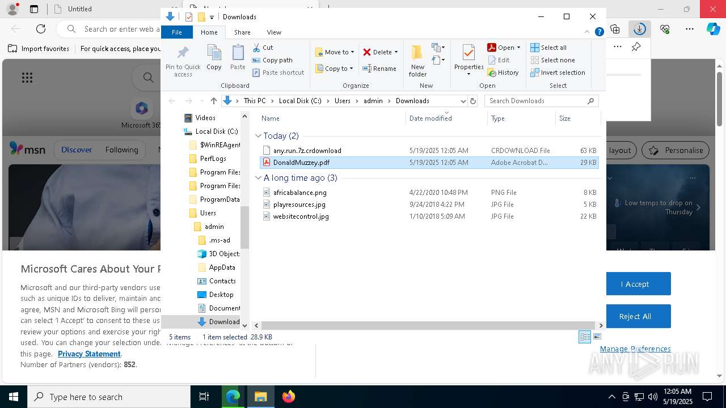Switch to the Share ribbon tab
Image resolution: width=726 pixels, height=408 pixels.
tap(242, 32)
